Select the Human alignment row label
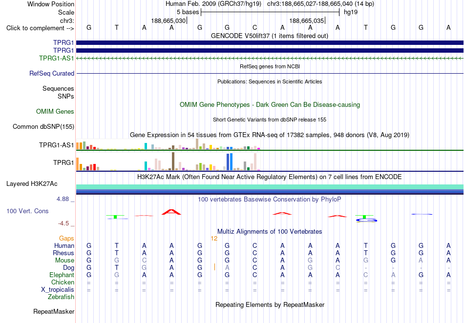 [x=64, y=245]
